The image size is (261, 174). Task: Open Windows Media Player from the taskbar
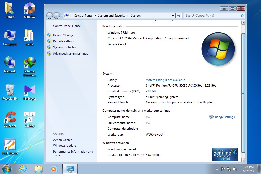[x=54, y=169]
